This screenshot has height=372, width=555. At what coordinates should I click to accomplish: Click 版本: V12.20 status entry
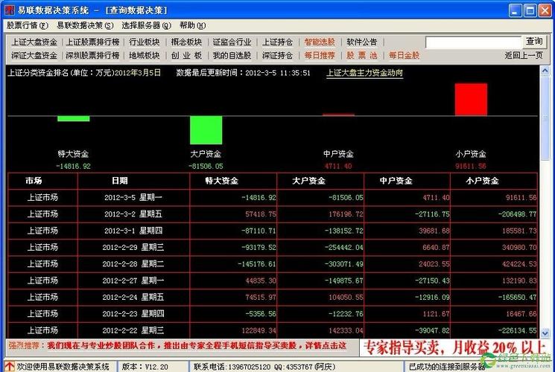pyautogui.click(x=145, y=367)
